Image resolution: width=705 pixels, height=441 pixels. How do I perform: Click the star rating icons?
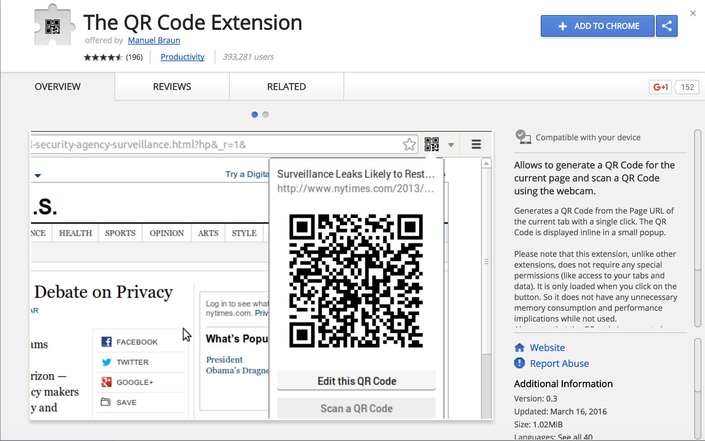(103, 57)
